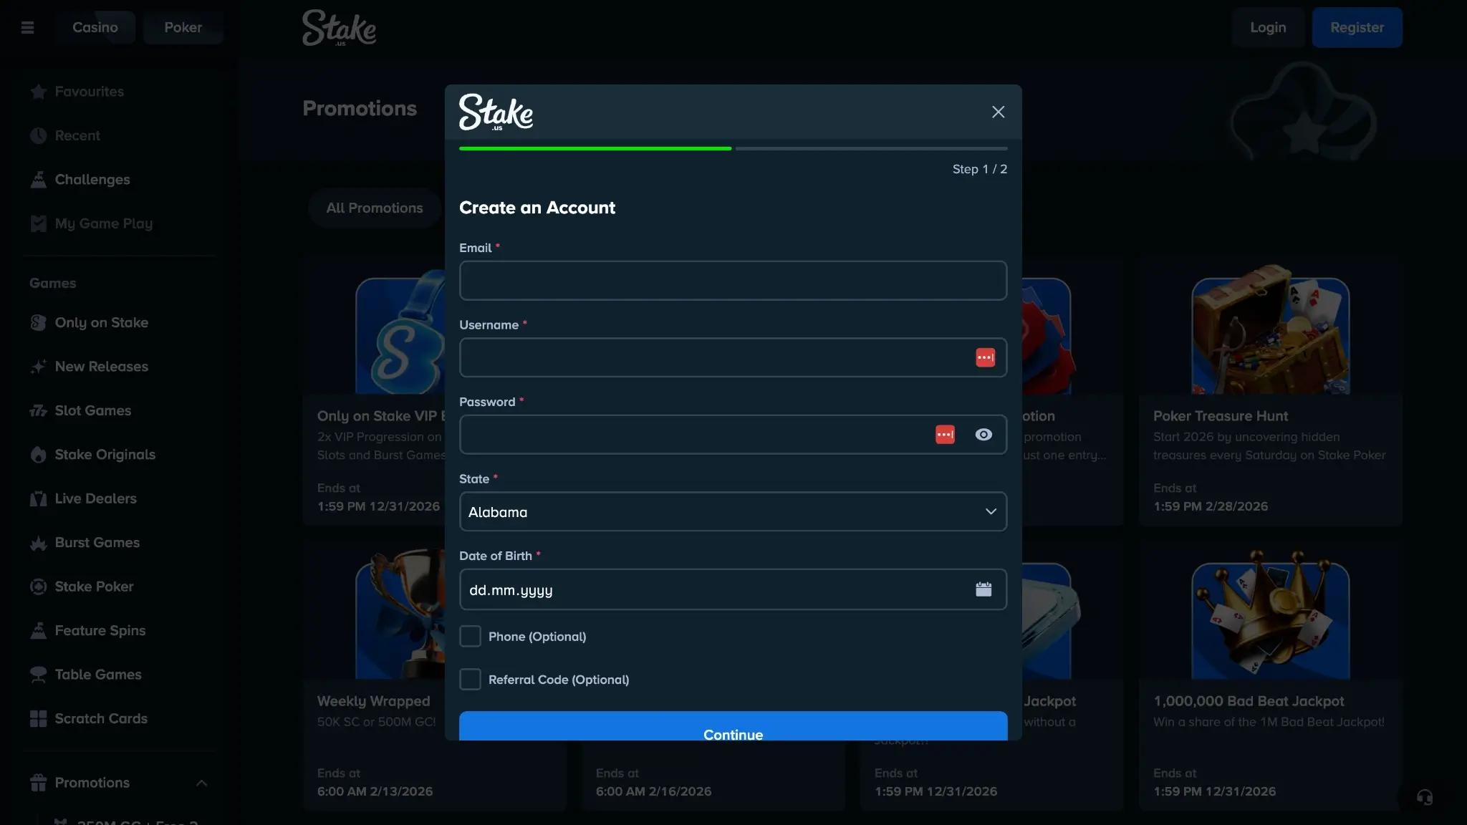Click the red password manager icon in Username

tap(985, 357)
